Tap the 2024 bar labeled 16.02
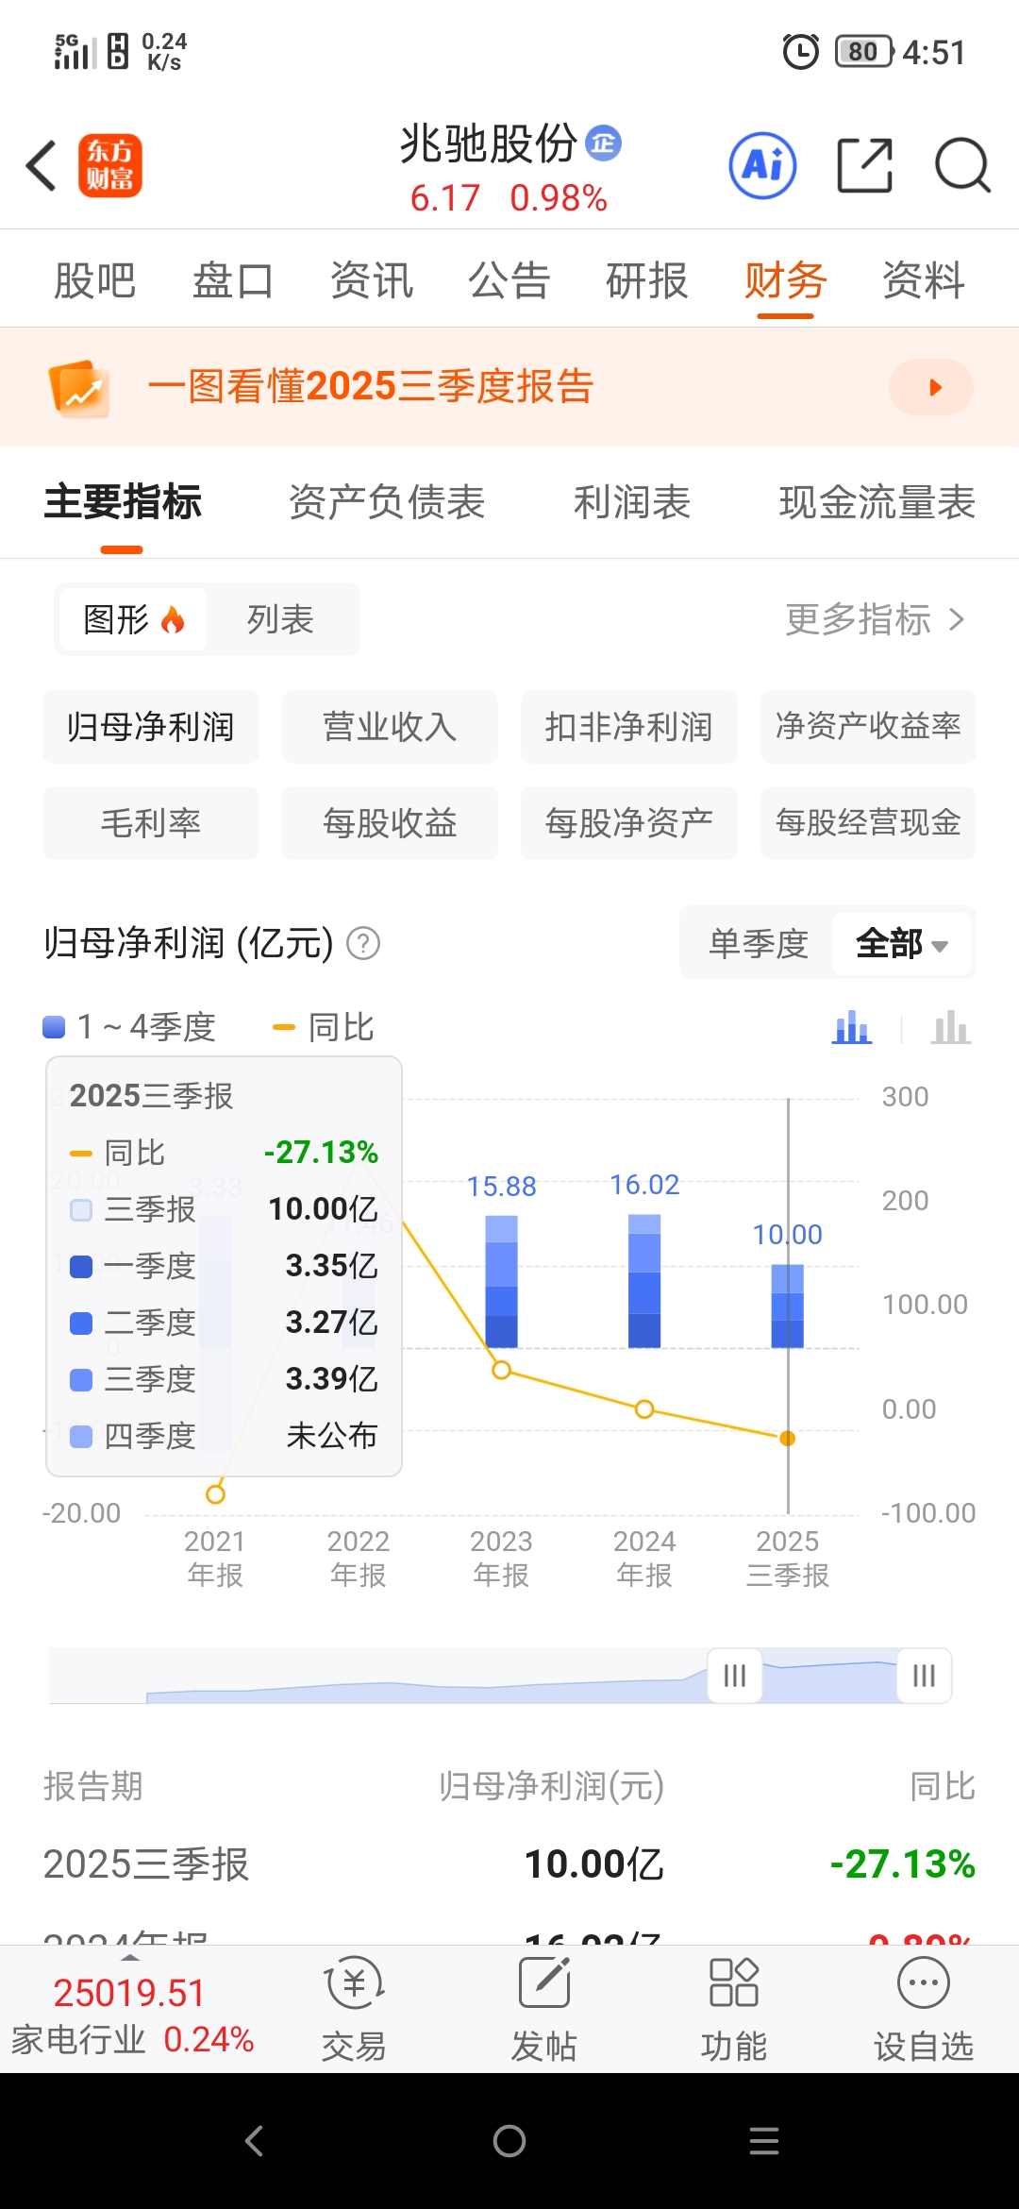Viewport: 1019px width, 2209px height. 644,1281
